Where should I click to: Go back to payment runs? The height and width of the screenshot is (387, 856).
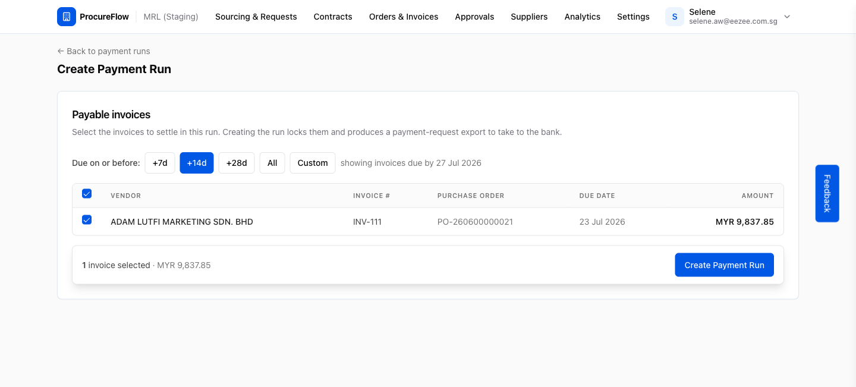(x=103, y=51)
